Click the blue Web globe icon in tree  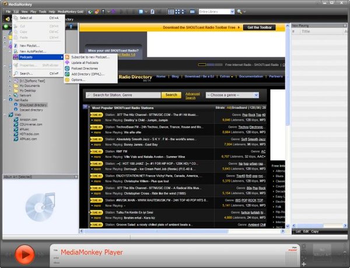tap(11, 115)
